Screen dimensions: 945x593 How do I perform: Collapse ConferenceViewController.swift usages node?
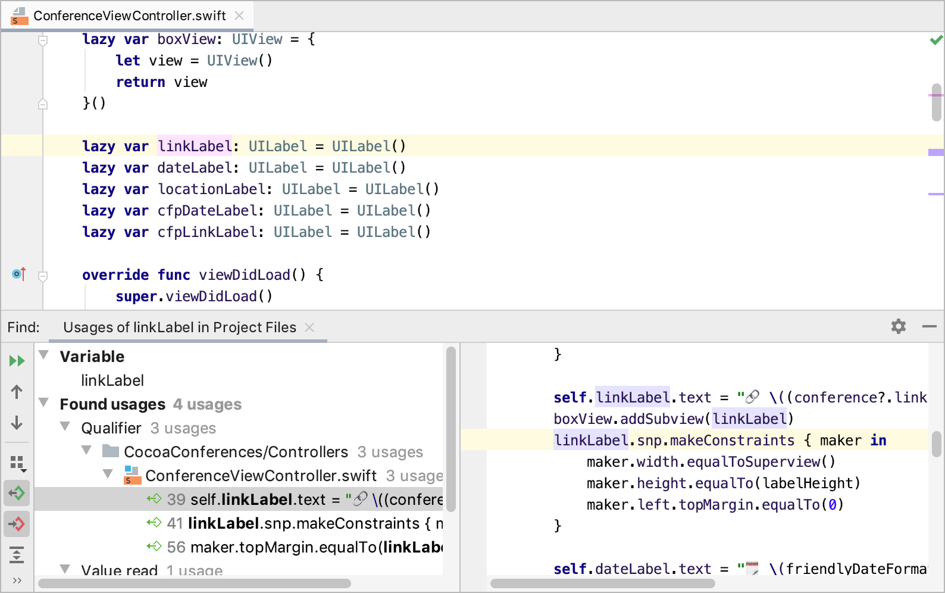pyautogui.click(x=108, y=474)
